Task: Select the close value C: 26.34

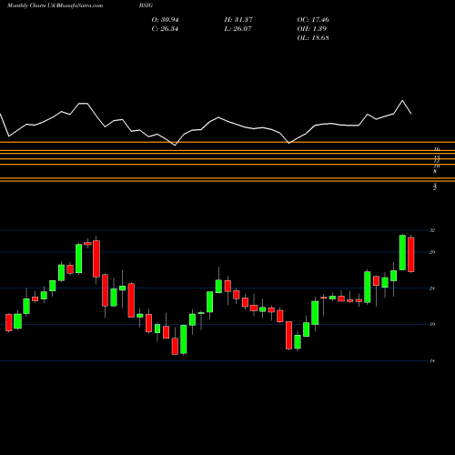Action: (165, 29)
